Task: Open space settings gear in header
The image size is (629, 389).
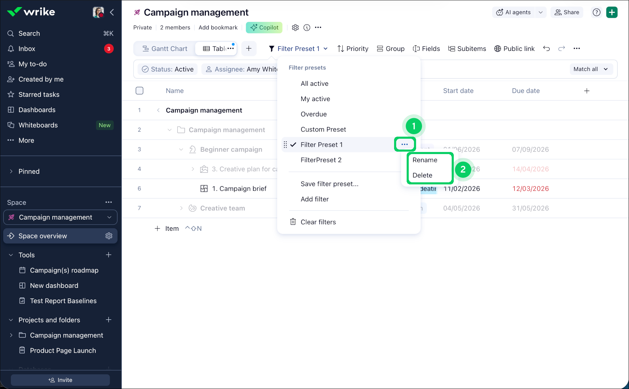Action: coord(295,28)
